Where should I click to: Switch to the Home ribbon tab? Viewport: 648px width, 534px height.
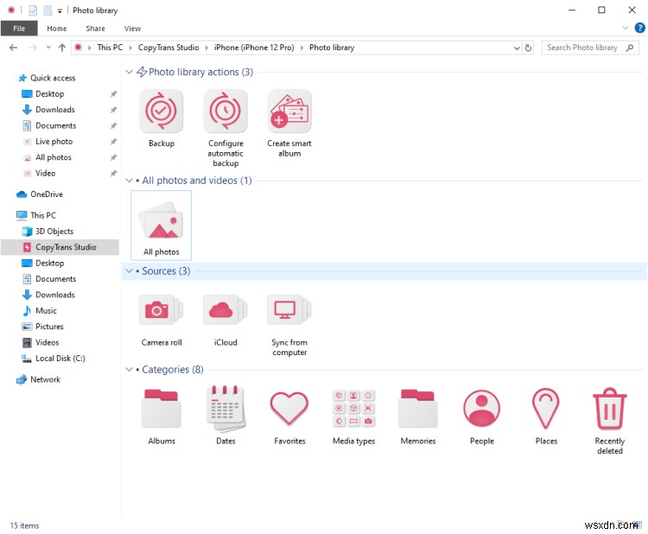click(x=57, y=29)
